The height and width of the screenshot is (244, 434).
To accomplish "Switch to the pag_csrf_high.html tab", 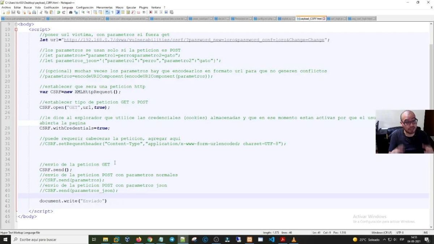I will pos(363,18).
